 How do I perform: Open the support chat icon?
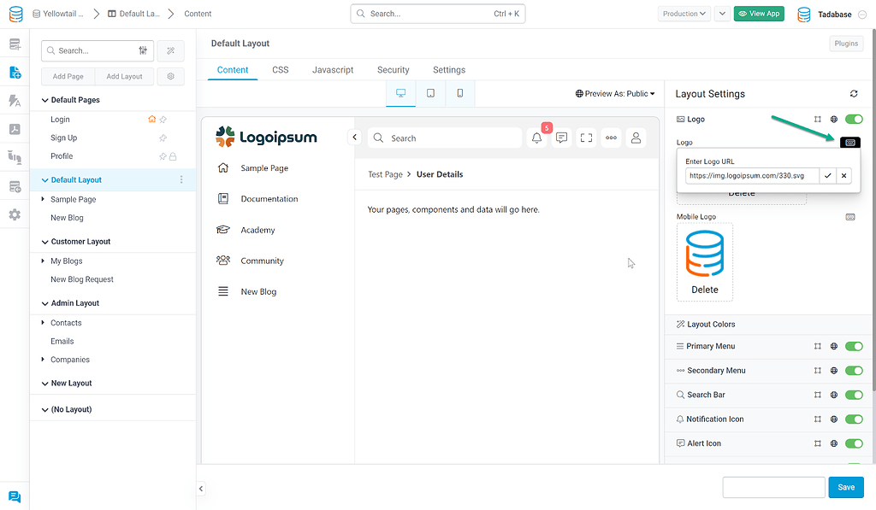tap(15, 496)
